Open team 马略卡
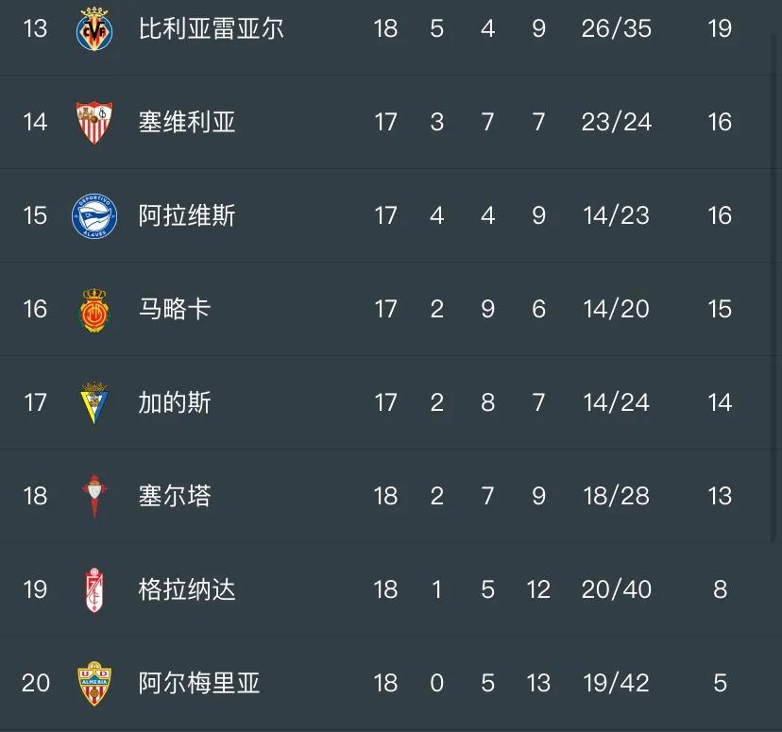 point(175,309)
